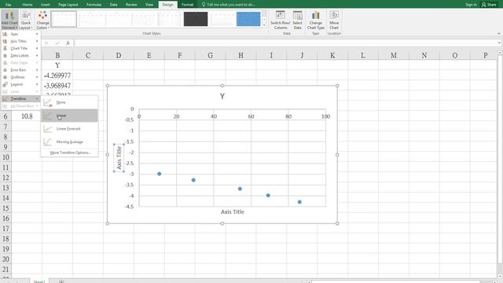Select column M header
Screen dimensions: 503x283
394,55
